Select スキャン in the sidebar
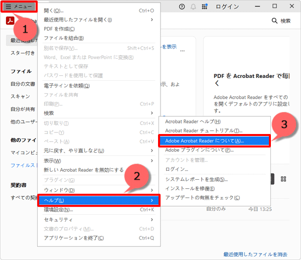 click(x=20, y=96)
